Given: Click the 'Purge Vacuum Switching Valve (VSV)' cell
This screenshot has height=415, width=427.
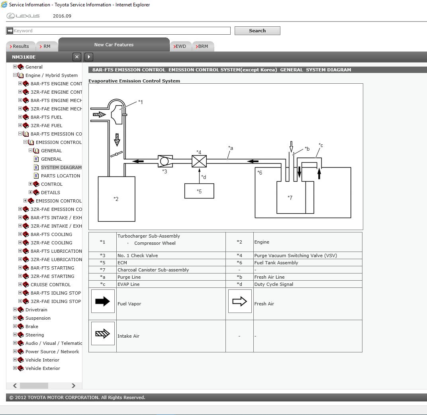Looking at the screenshot, I should pos(308,255).
